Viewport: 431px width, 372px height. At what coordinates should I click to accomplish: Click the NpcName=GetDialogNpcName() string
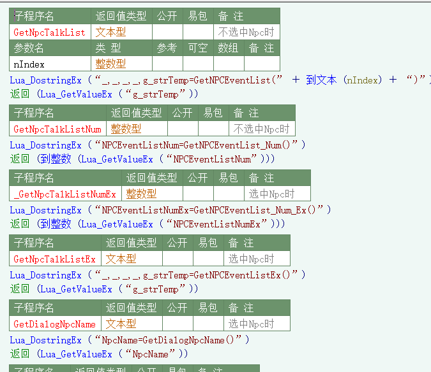(169, 340)
